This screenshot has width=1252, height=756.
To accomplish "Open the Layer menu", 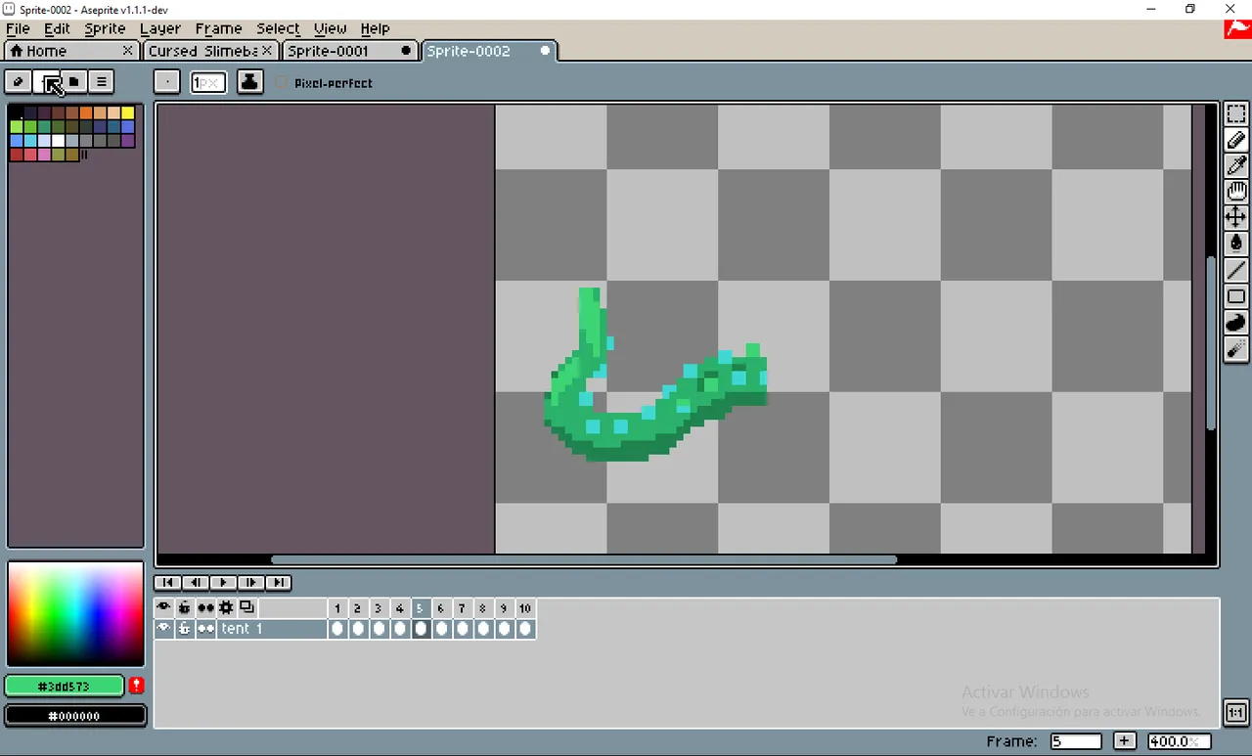I will pos(159,28).
